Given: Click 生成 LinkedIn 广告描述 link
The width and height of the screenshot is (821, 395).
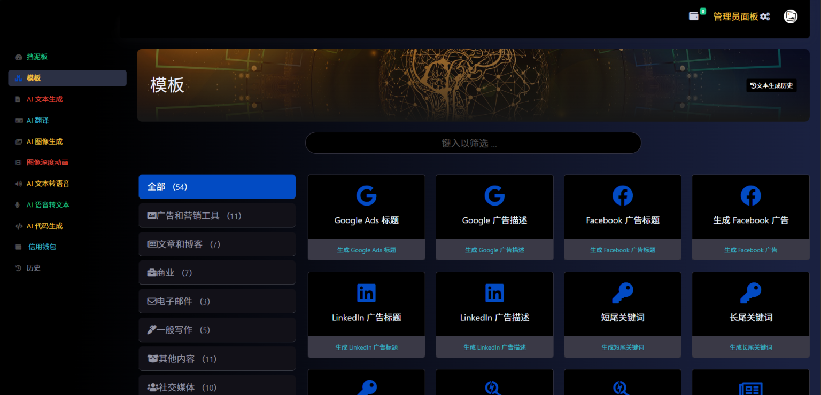Looking at the screenshot, I should pyautogui.click(x=494, y=347).
